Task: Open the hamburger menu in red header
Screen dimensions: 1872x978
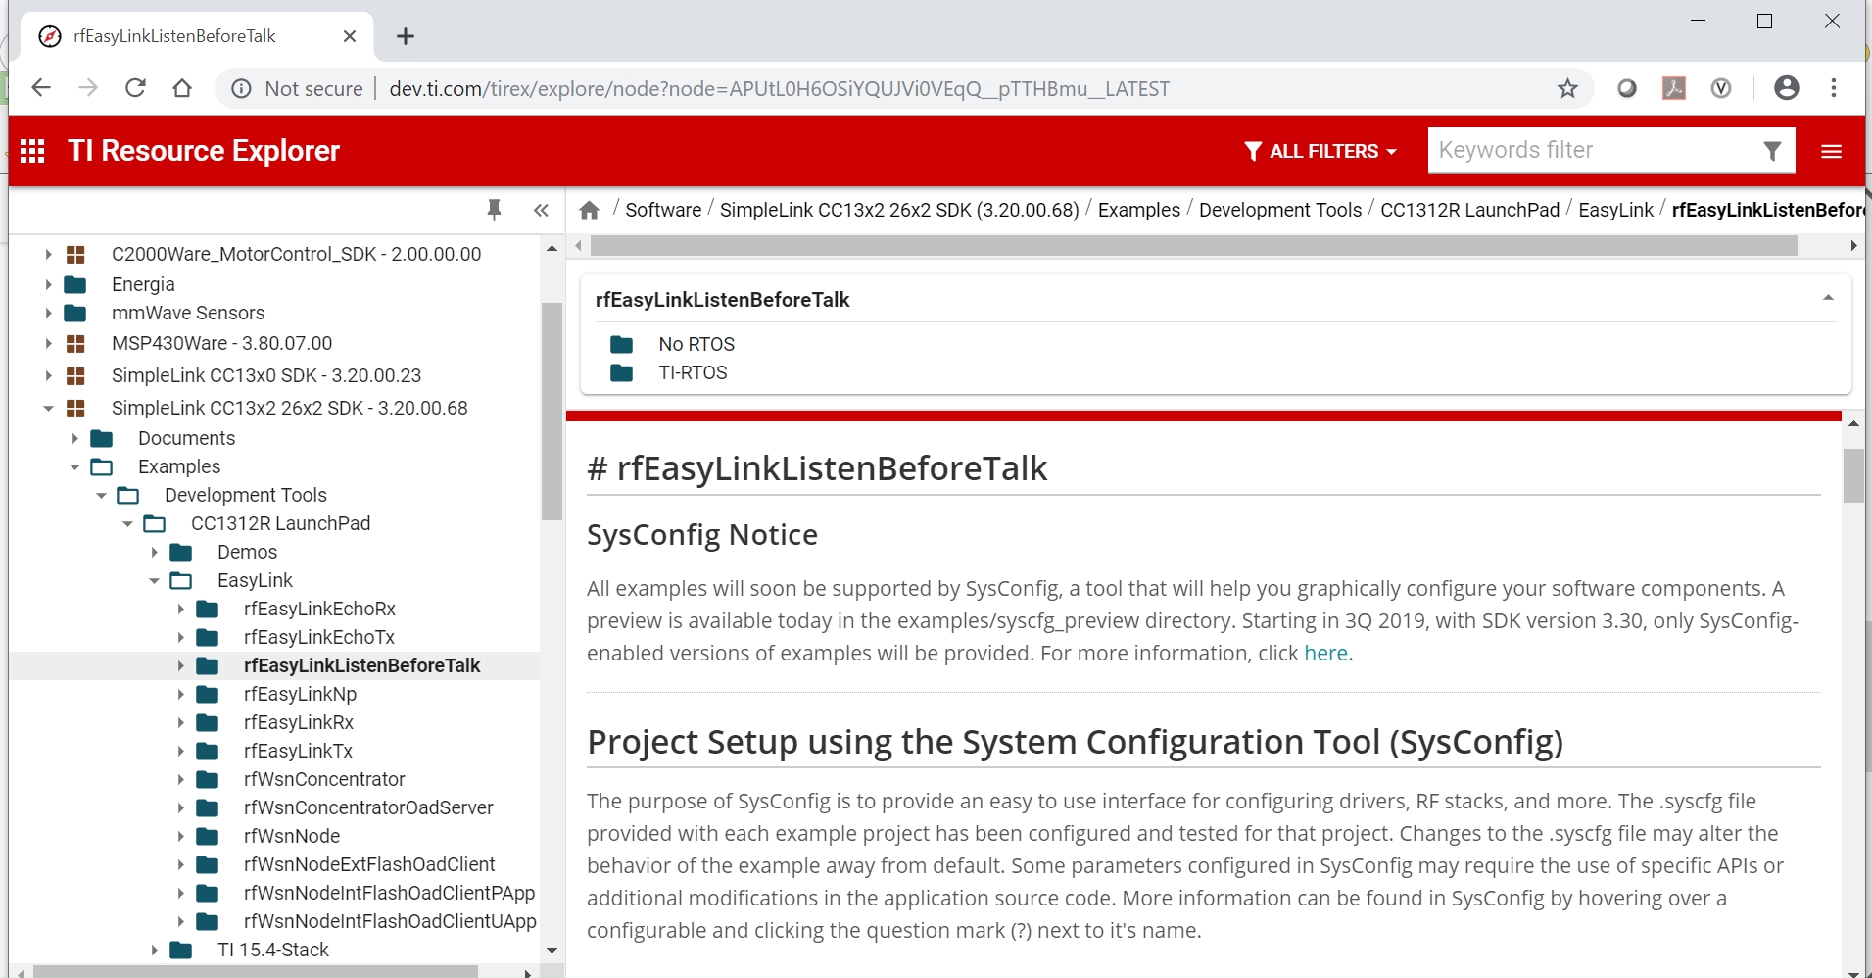Action: (1831, 151)
